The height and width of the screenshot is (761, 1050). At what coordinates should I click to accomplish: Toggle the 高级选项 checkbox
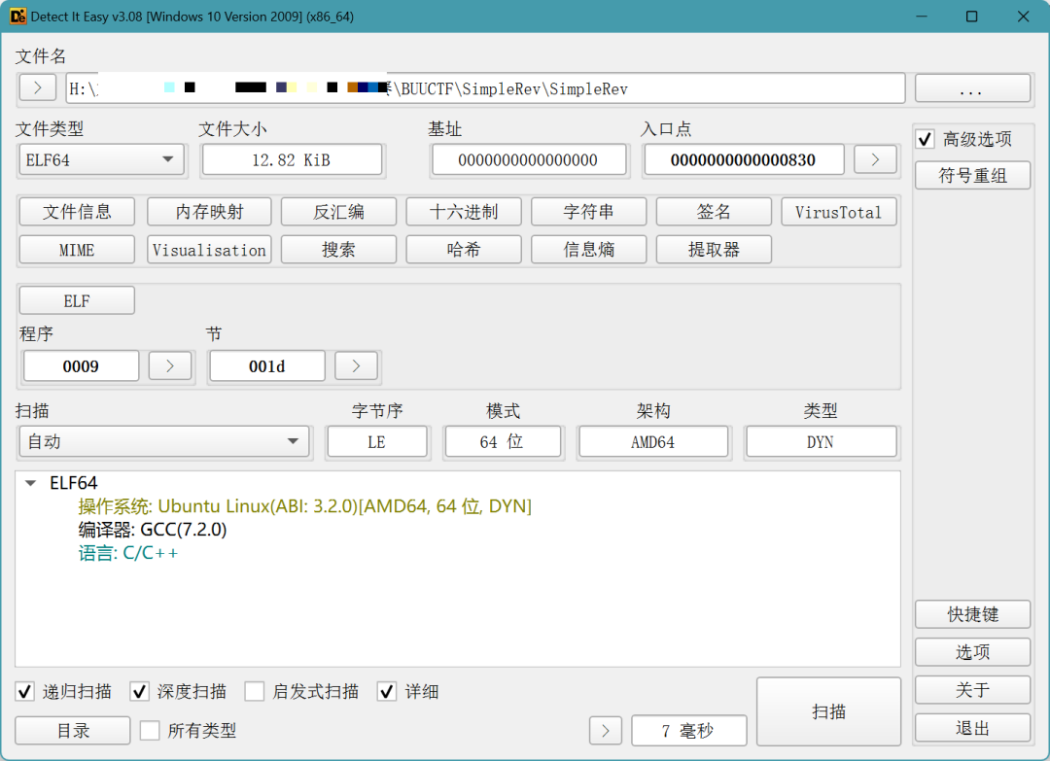click(926, 139)
